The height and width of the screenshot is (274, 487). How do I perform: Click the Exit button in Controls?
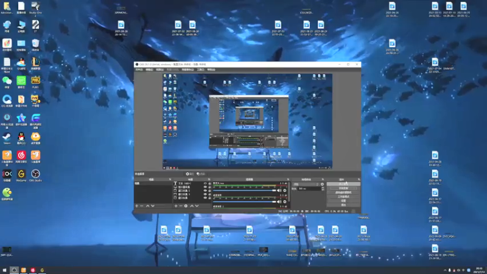343,205
